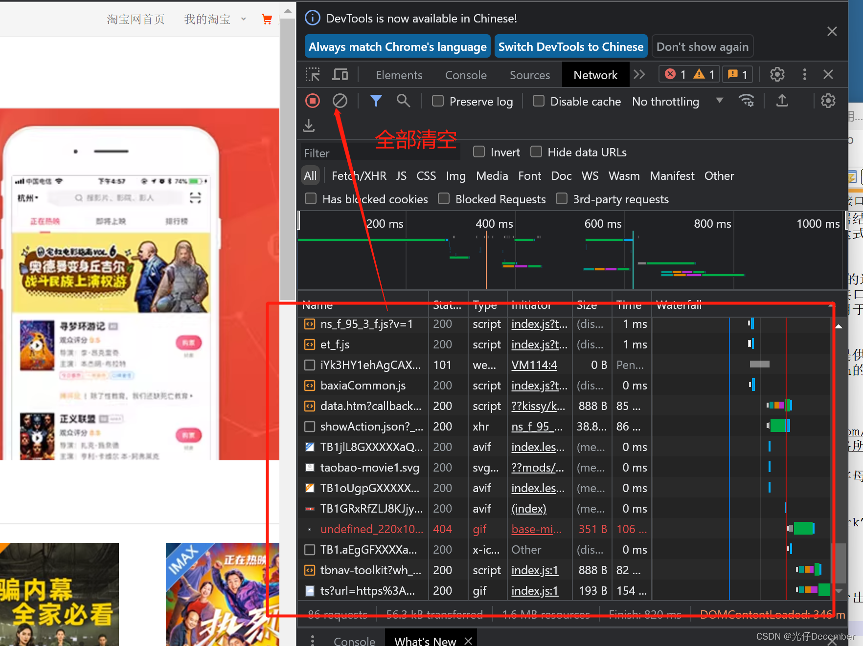
Task: Toggle device toolbar icon
Action: tap(340, 74)
